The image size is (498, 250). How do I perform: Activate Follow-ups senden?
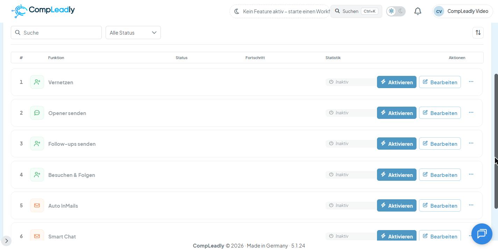point(397,144)
